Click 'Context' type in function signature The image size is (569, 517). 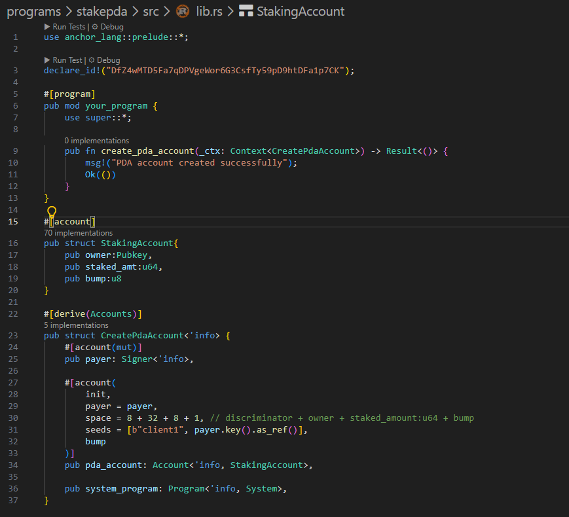point(248,151)
